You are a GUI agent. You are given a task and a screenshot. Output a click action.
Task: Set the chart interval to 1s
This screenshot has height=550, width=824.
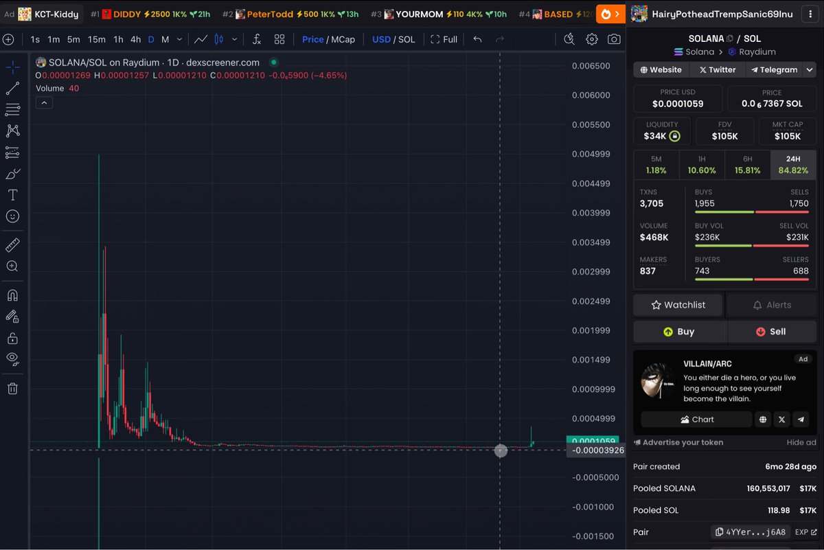click(x=35, y=39)
